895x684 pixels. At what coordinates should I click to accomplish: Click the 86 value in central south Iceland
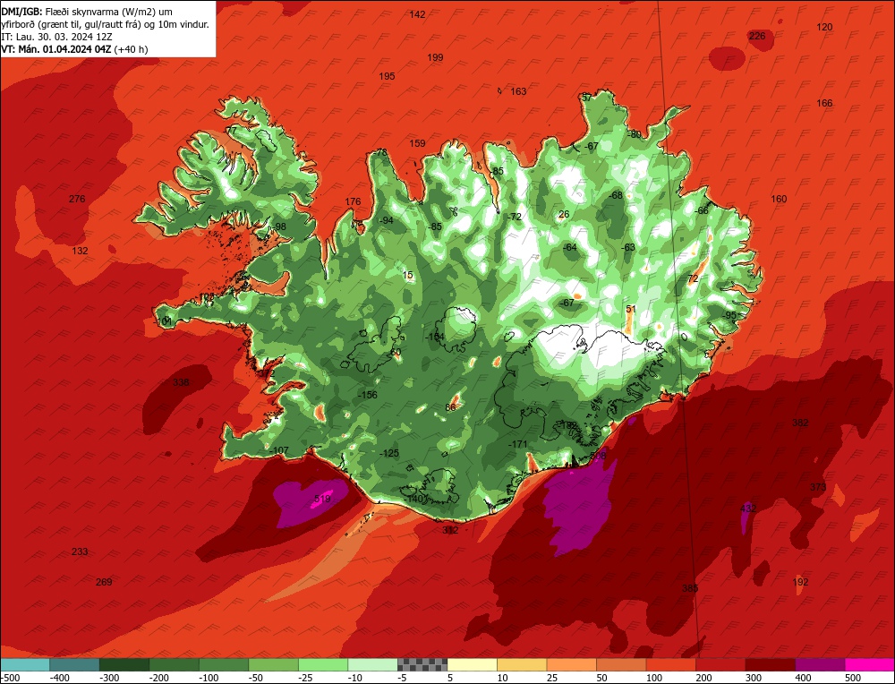coord(451,407)
